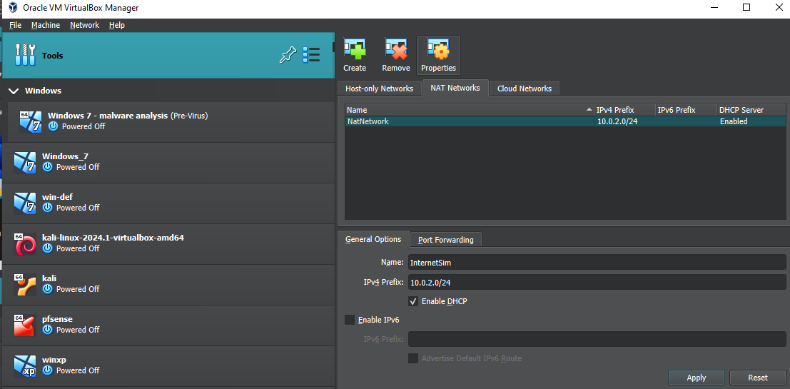
Task: Click the Name field containing InternetSim
Action: [597, 262]
